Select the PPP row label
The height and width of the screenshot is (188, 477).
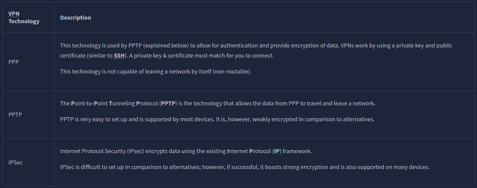(14, 62)
